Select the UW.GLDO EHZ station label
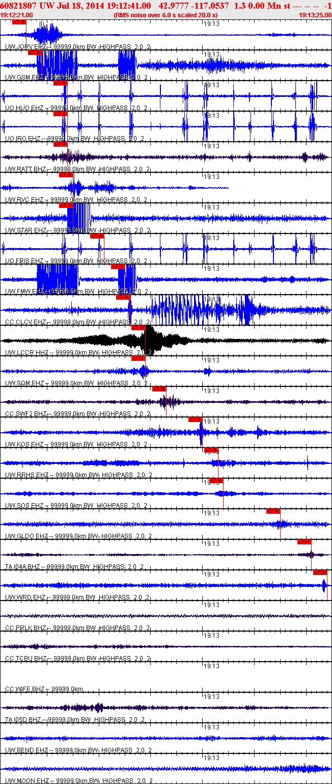This screenshot has height=784, width=332. point(26,536)
